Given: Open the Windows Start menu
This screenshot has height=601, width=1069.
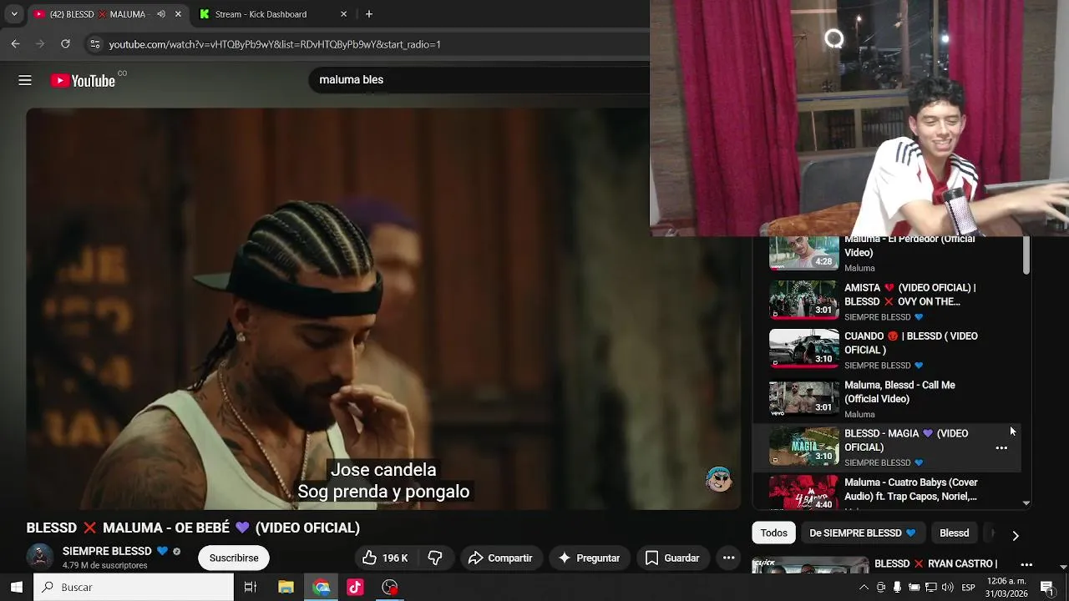Looking at the screenshot, I should click(16, 587).
